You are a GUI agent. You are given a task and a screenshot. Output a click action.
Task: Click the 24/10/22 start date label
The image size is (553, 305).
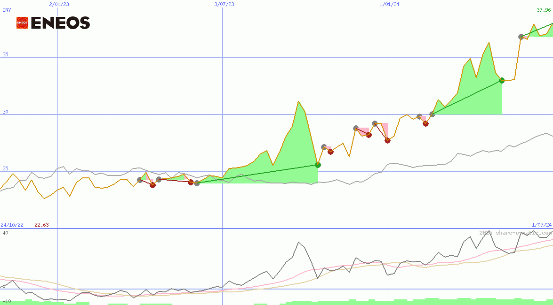12,225
